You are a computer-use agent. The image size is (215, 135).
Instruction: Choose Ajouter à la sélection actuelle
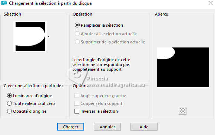click(x=77, y=34)
